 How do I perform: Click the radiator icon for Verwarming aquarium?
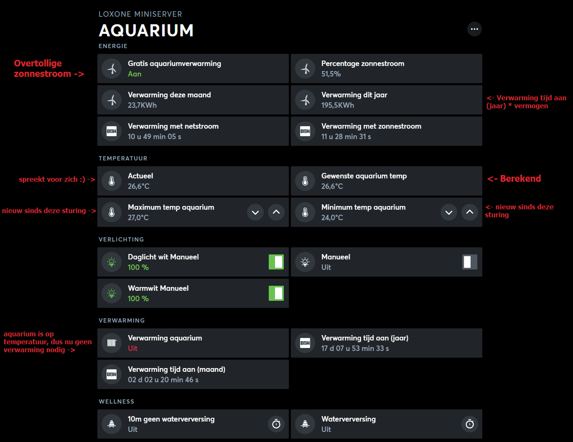(x=112, y=343)
